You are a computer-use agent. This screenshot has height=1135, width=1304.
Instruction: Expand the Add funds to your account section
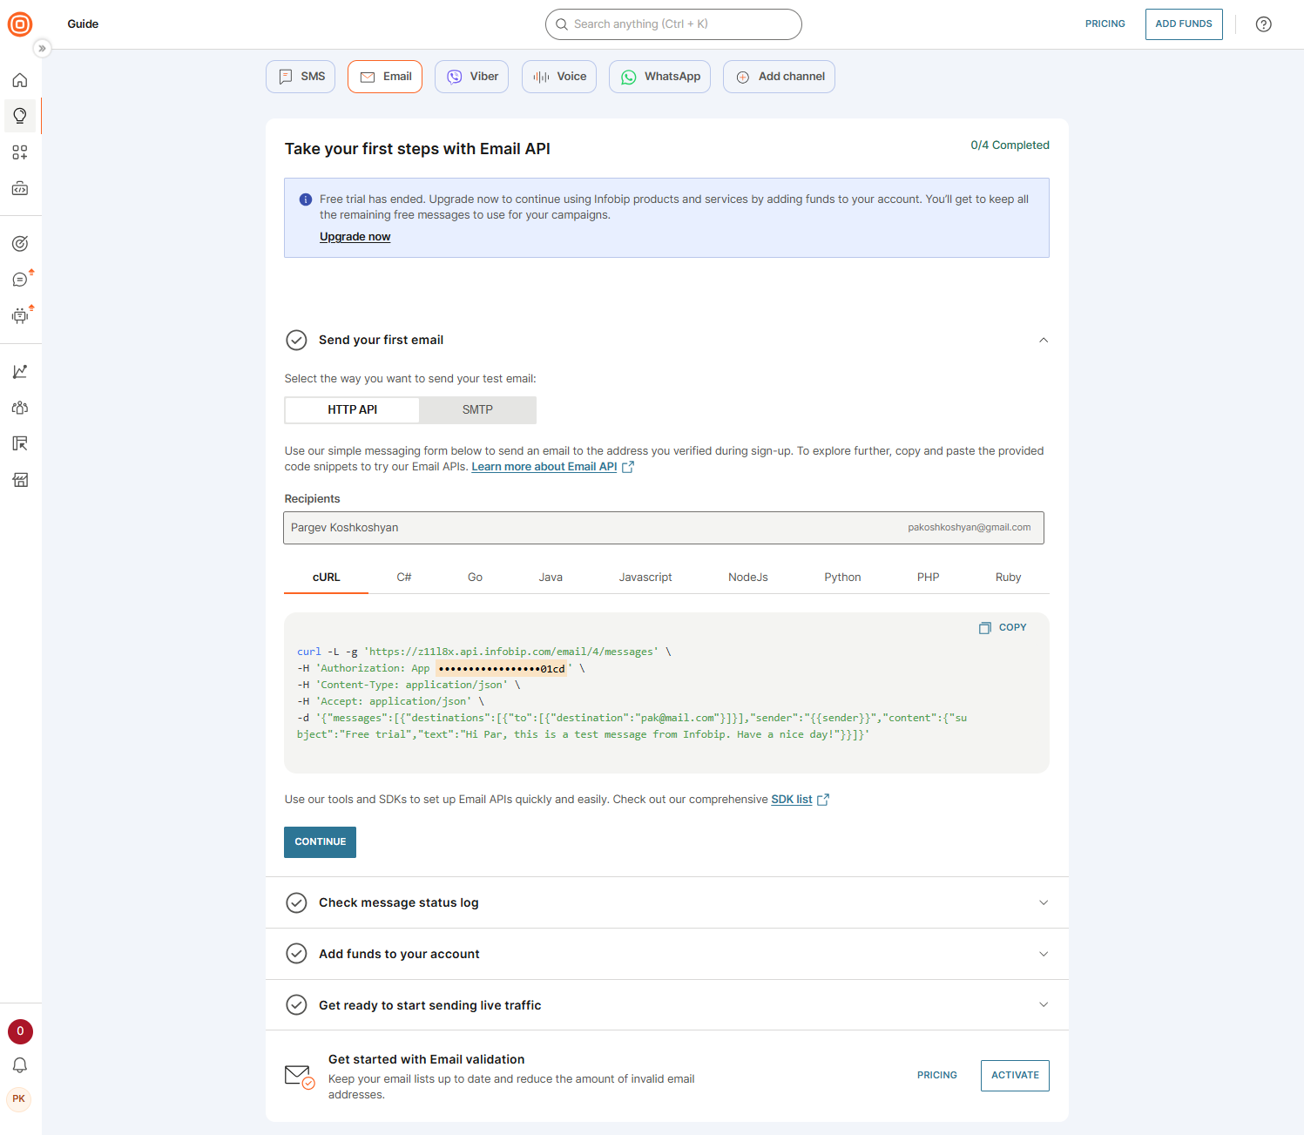point(1043,953)
